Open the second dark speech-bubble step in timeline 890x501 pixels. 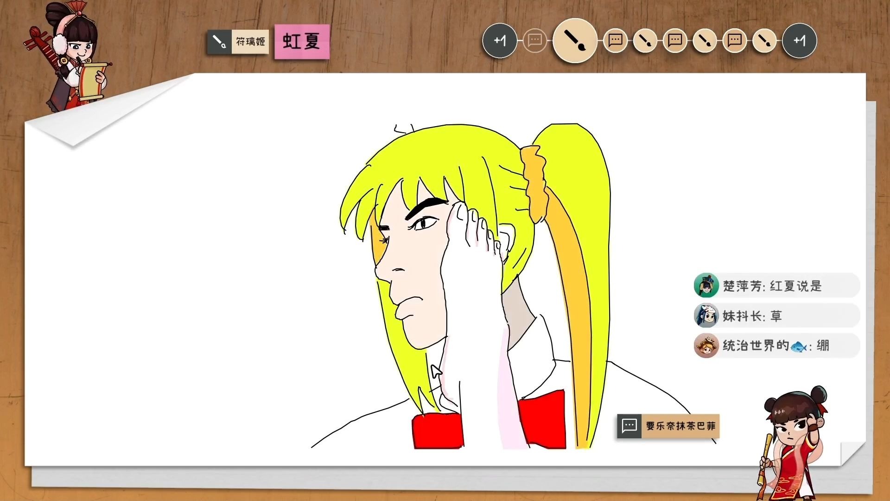675,41
